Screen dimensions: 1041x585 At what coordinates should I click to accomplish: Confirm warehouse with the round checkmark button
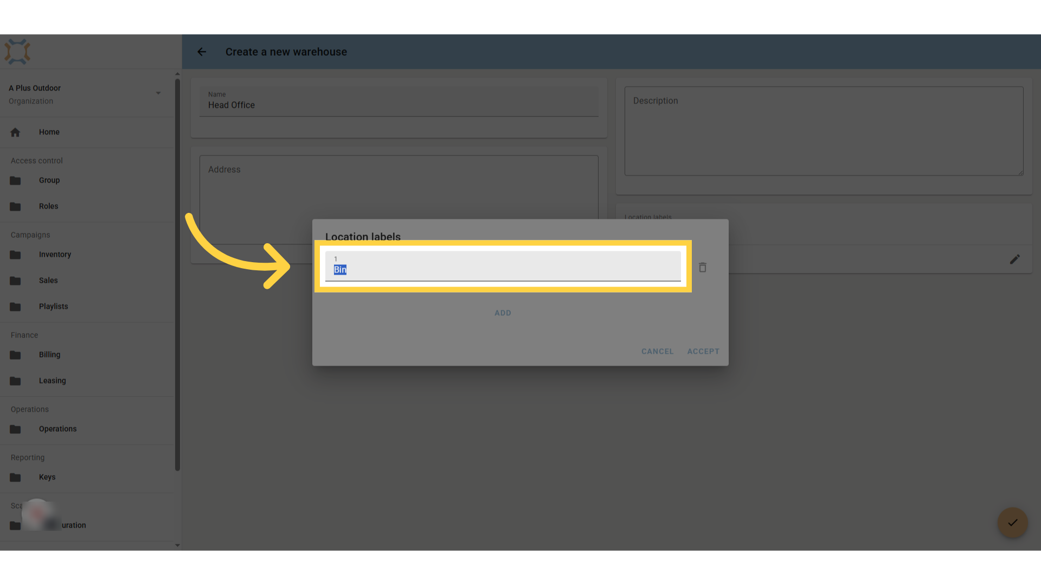pyautogui.click(x=1012, y=523)
